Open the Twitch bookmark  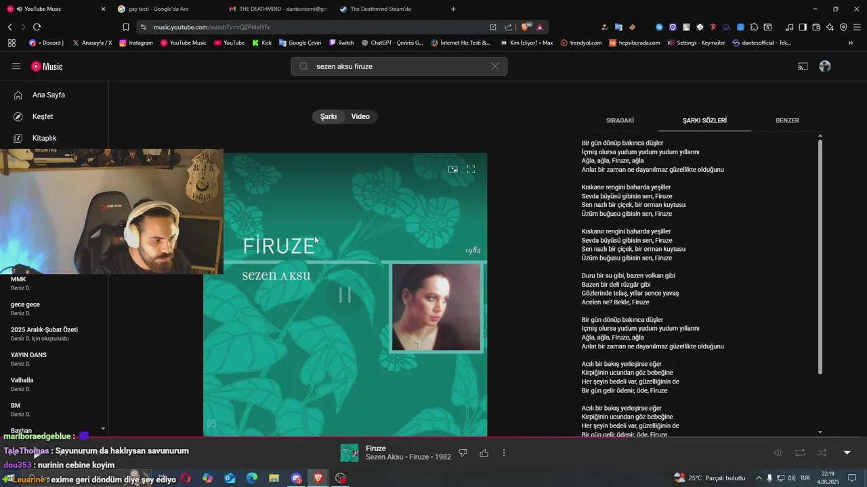click(x=341, y=43)
